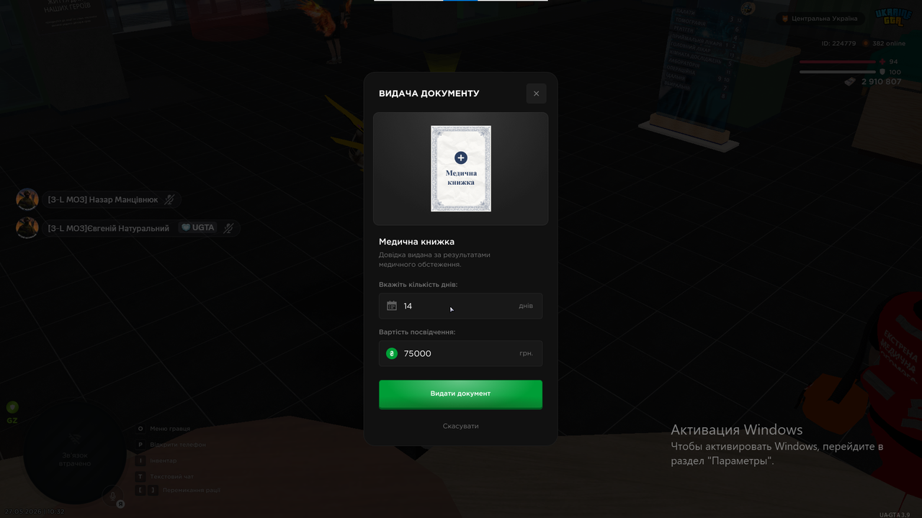Screen dimensions: 922x518
Task: Click the Вкажіть кількість днів label
Action: click(418, 285)
